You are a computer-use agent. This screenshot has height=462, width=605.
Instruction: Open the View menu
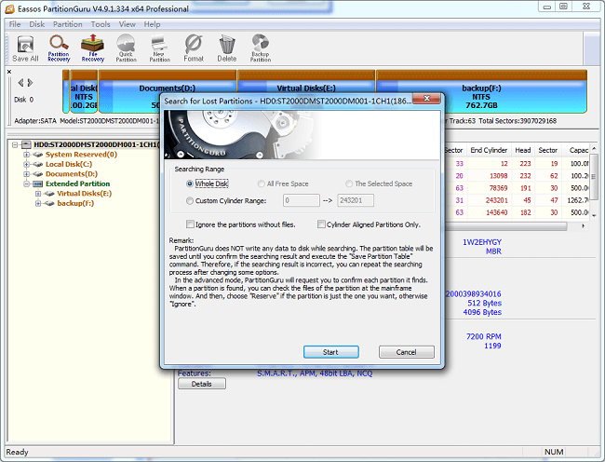[127, 24]
